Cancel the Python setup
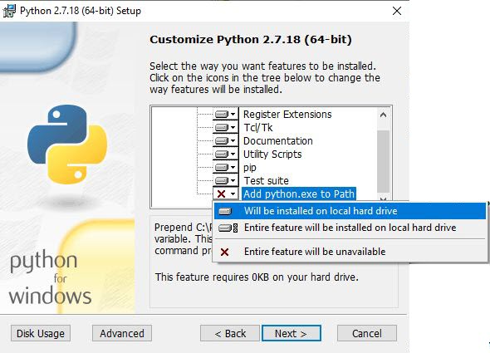490x353 pixels. coord(367,333)
